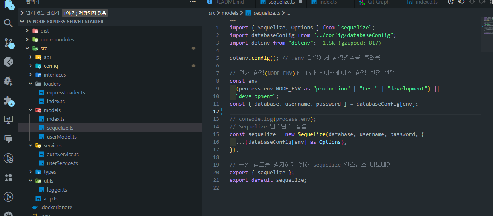The height and width of the screenshot is (216, 493).
Task: Click the git icon with lock badge
Action: pos(8,158)
